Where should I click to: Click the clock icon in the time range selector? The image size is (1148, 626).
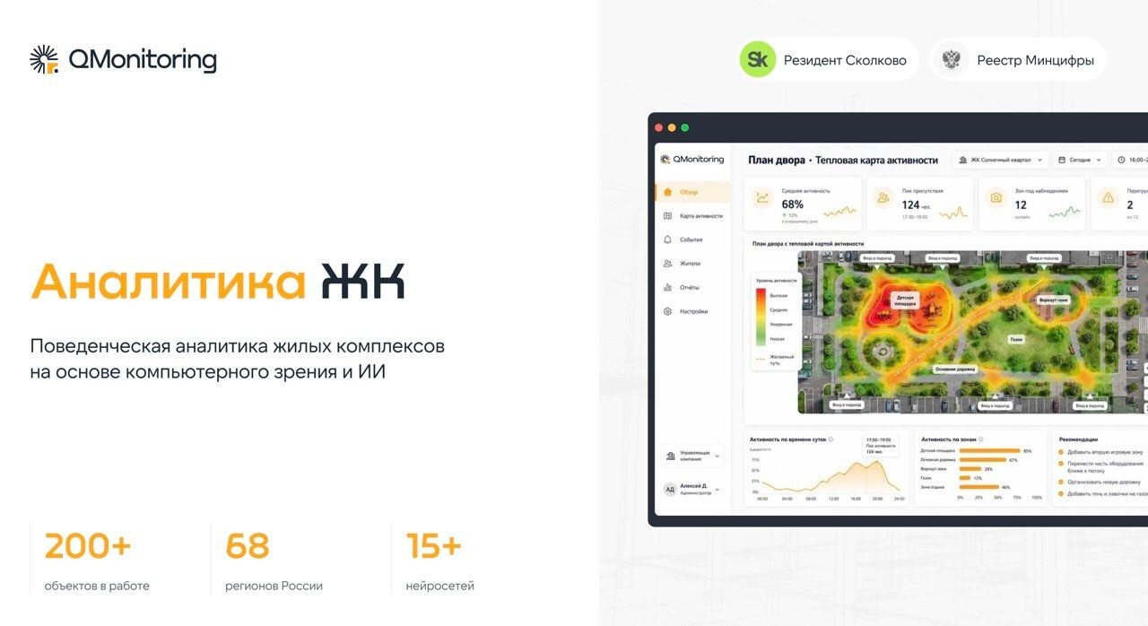point(1123,160)
